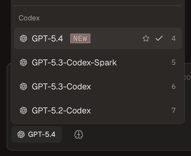Screen dimensions: 191x156
Task: Click the OpenAI logo beside GPT-5.3-Codex-Spark
Action: point(23,62)
